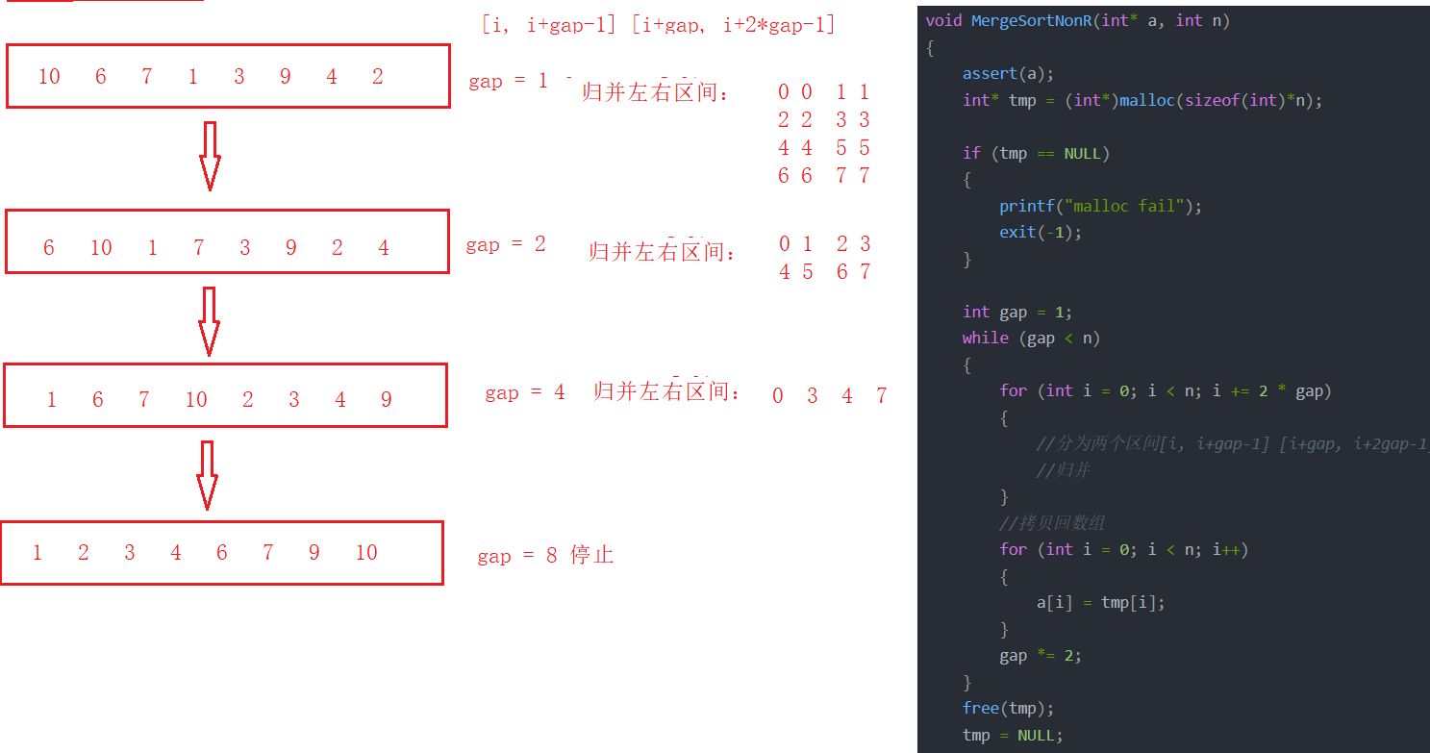Click the for loop with "i += 2 * gap"
Viewport: 1430px width, 753px height.
[1166, 390]
